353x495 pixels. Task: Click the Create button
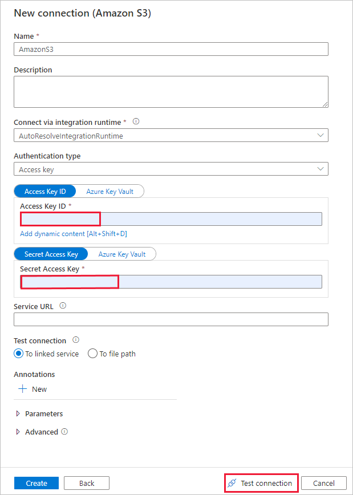36,482
